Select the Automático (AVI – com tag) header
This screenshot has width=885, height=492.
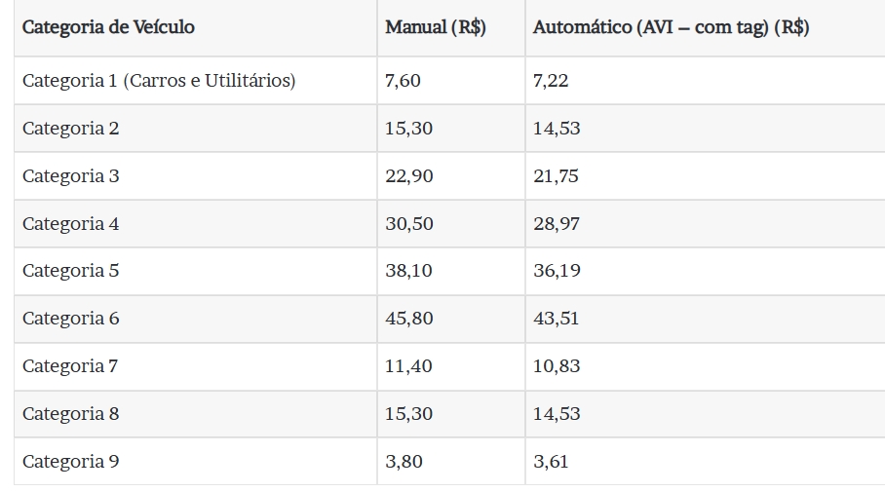pyautogui.click(x=705, y=27)
